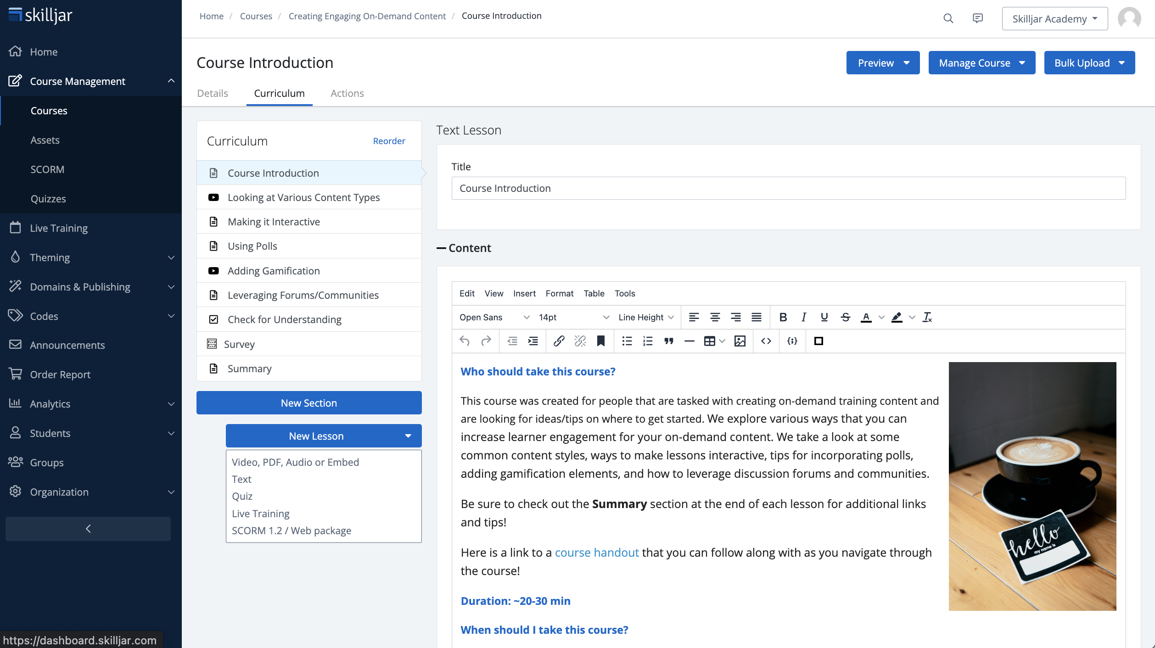Viewport: 1155px width, 648px height.
Task: Click the Reorder link
Action: pyautogui.click(x=389, y=141)
